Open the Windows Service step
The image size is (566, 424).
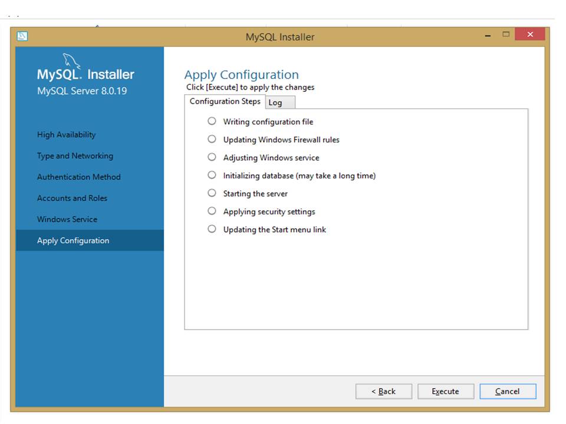tap(67, 219)
